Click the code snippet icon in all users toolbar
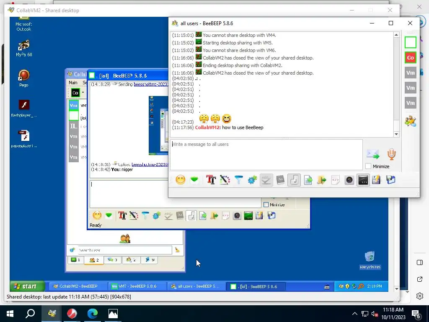The height and width of the screenshot is (322, 429). [336, 180]
